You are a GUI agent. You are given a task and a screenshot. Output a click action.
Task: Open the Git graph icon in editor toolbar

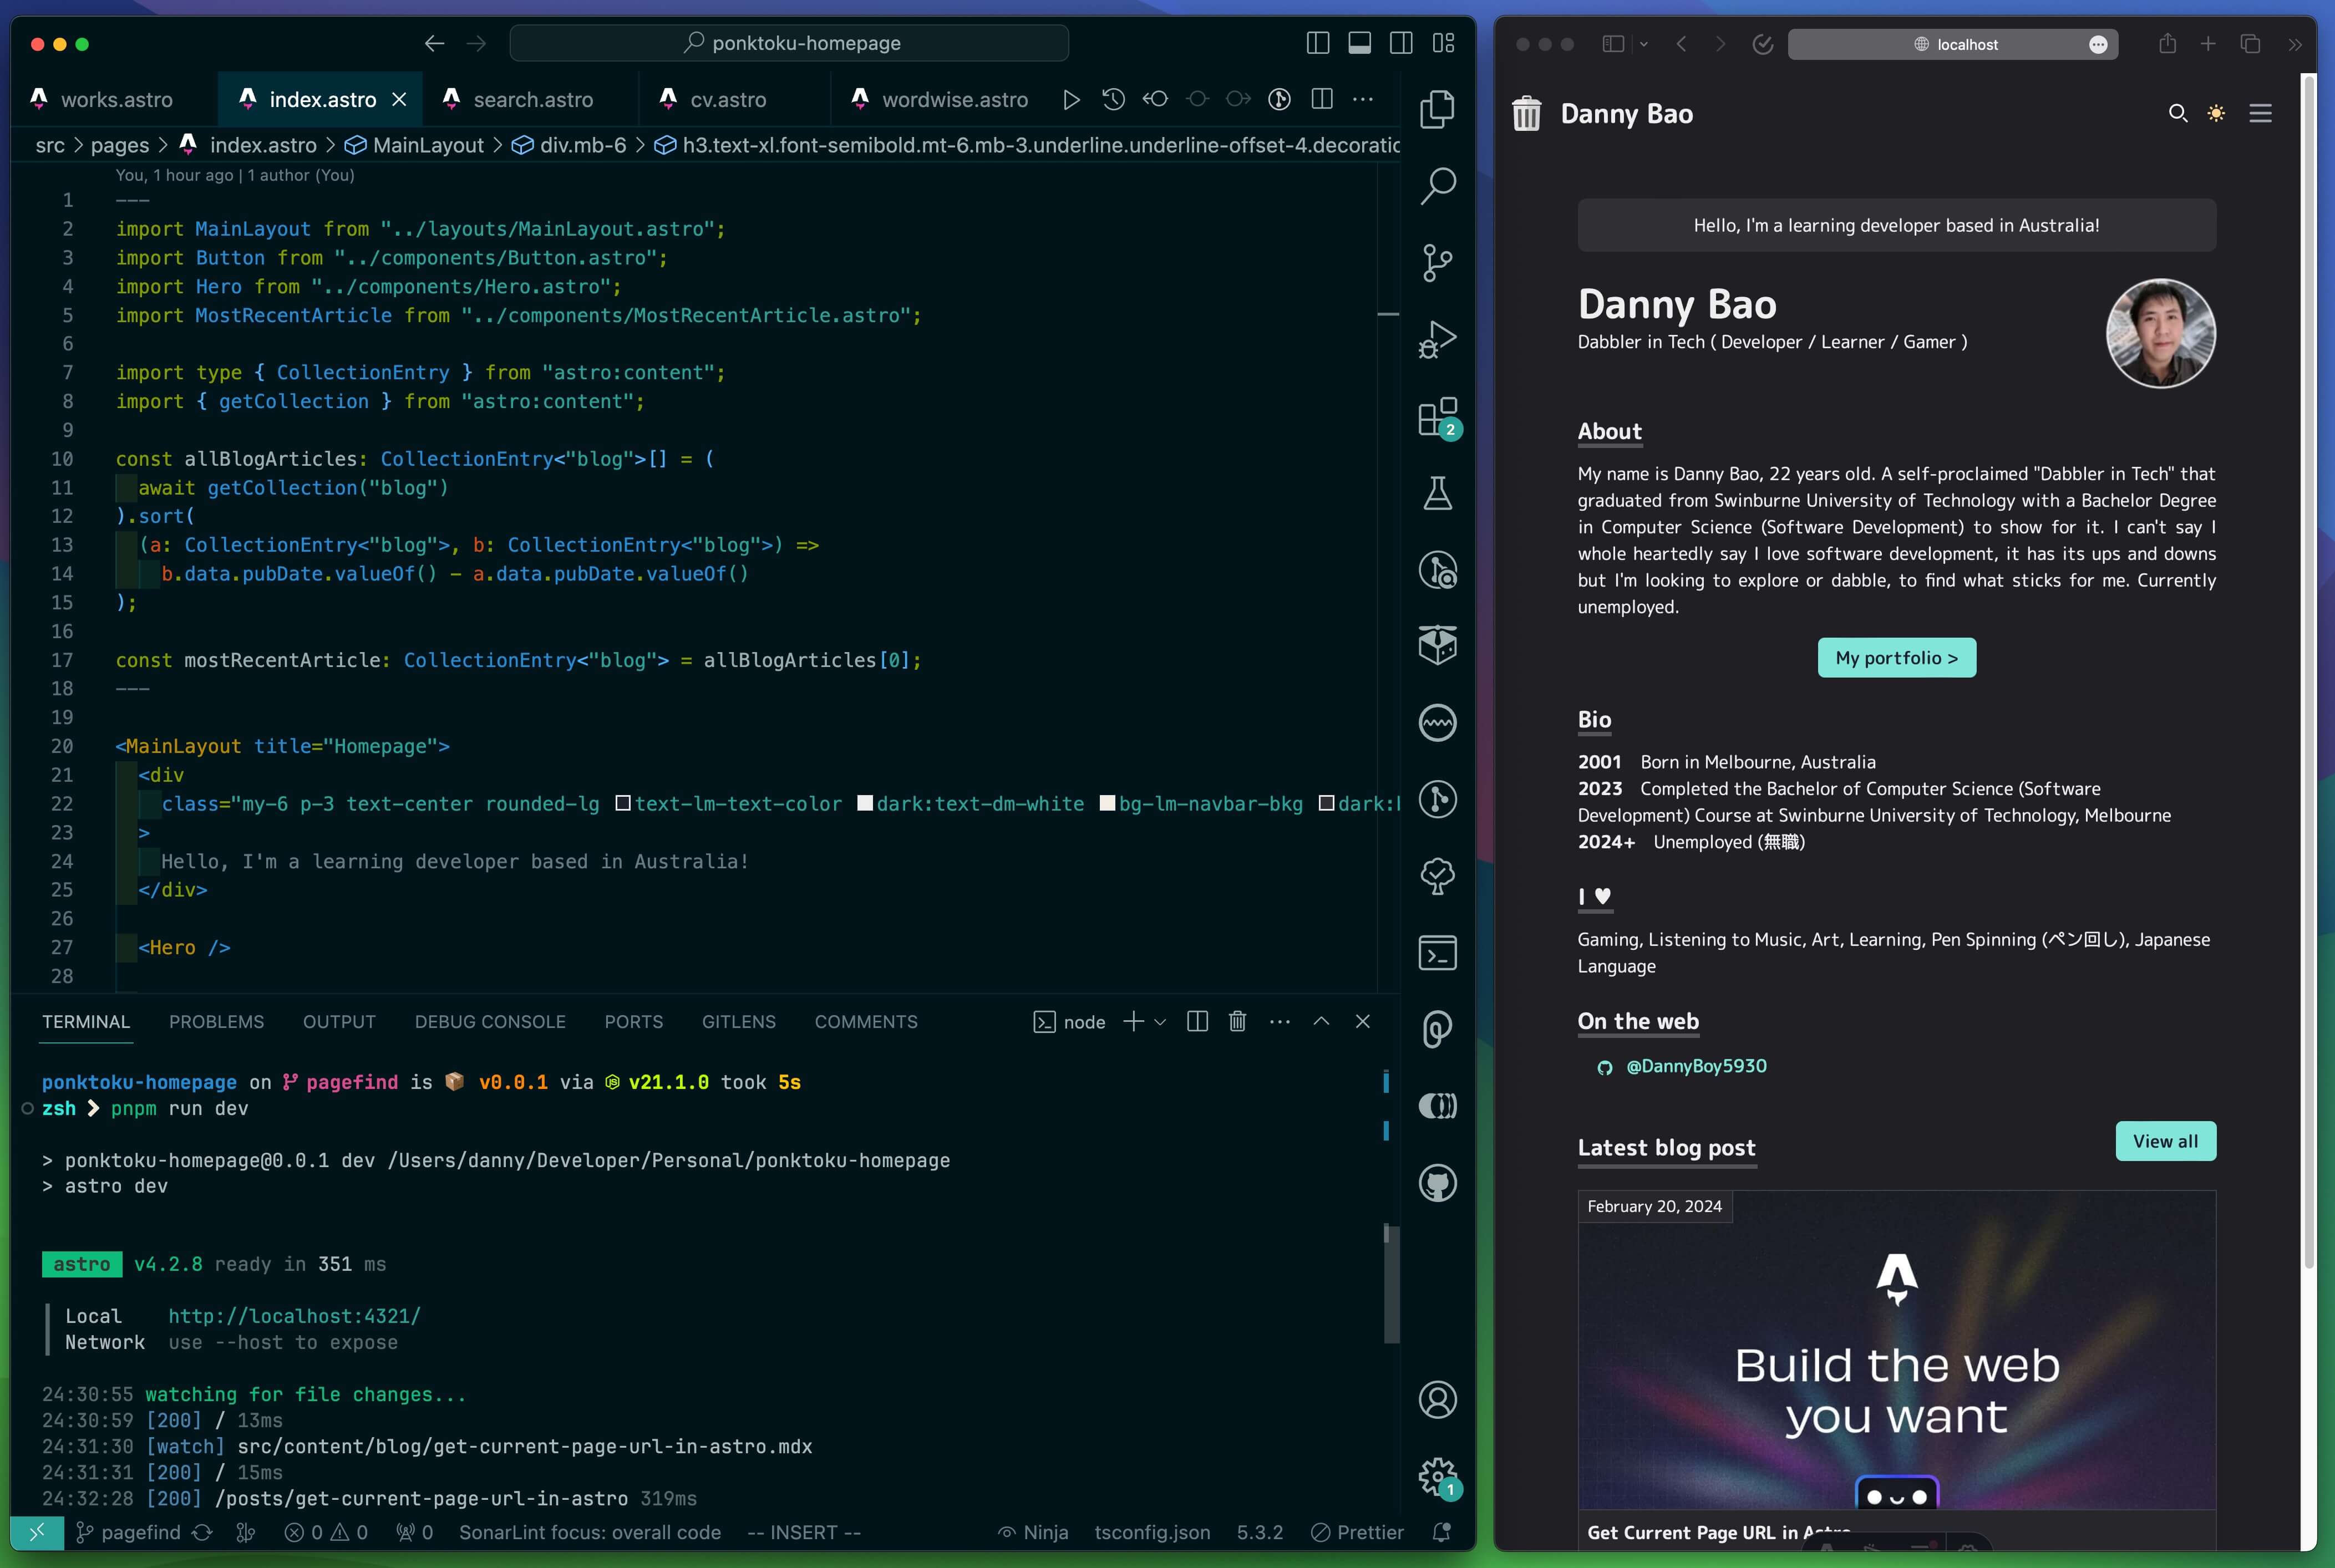coord(1279,99)
